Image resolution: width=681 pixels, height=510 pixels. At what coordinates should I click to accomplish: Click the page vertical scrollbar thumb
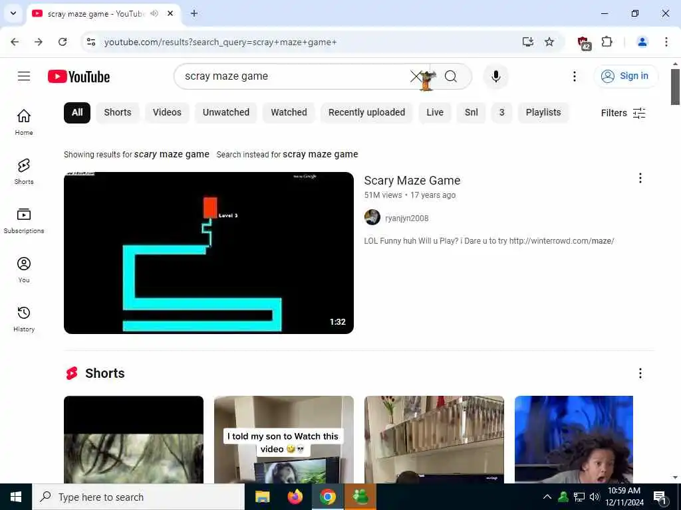tap(675, 87)
